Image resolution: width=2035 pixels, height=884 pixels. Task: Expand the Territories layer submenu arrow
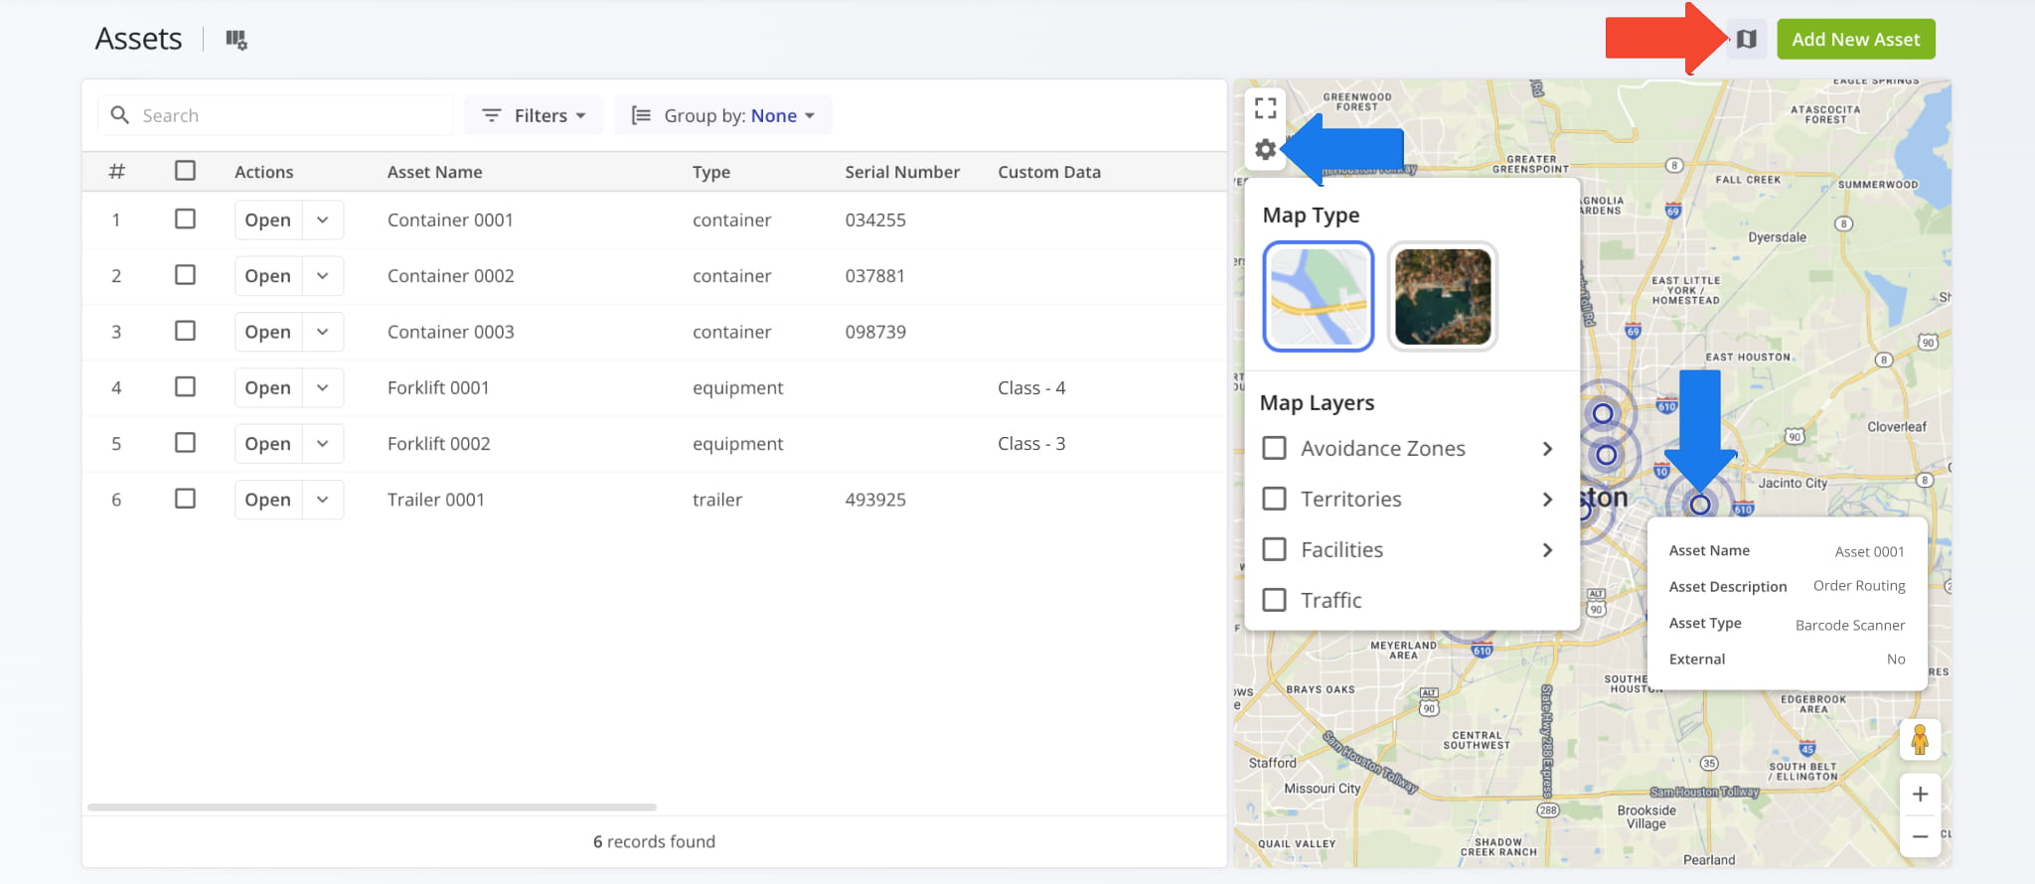1547,500
